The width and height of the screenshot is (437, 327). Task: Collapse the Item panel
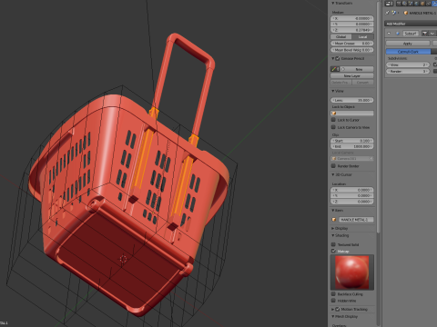(333, 210)
